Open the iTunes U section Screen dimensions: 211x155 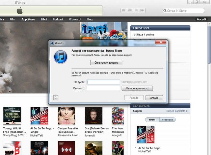click(75, 19)
